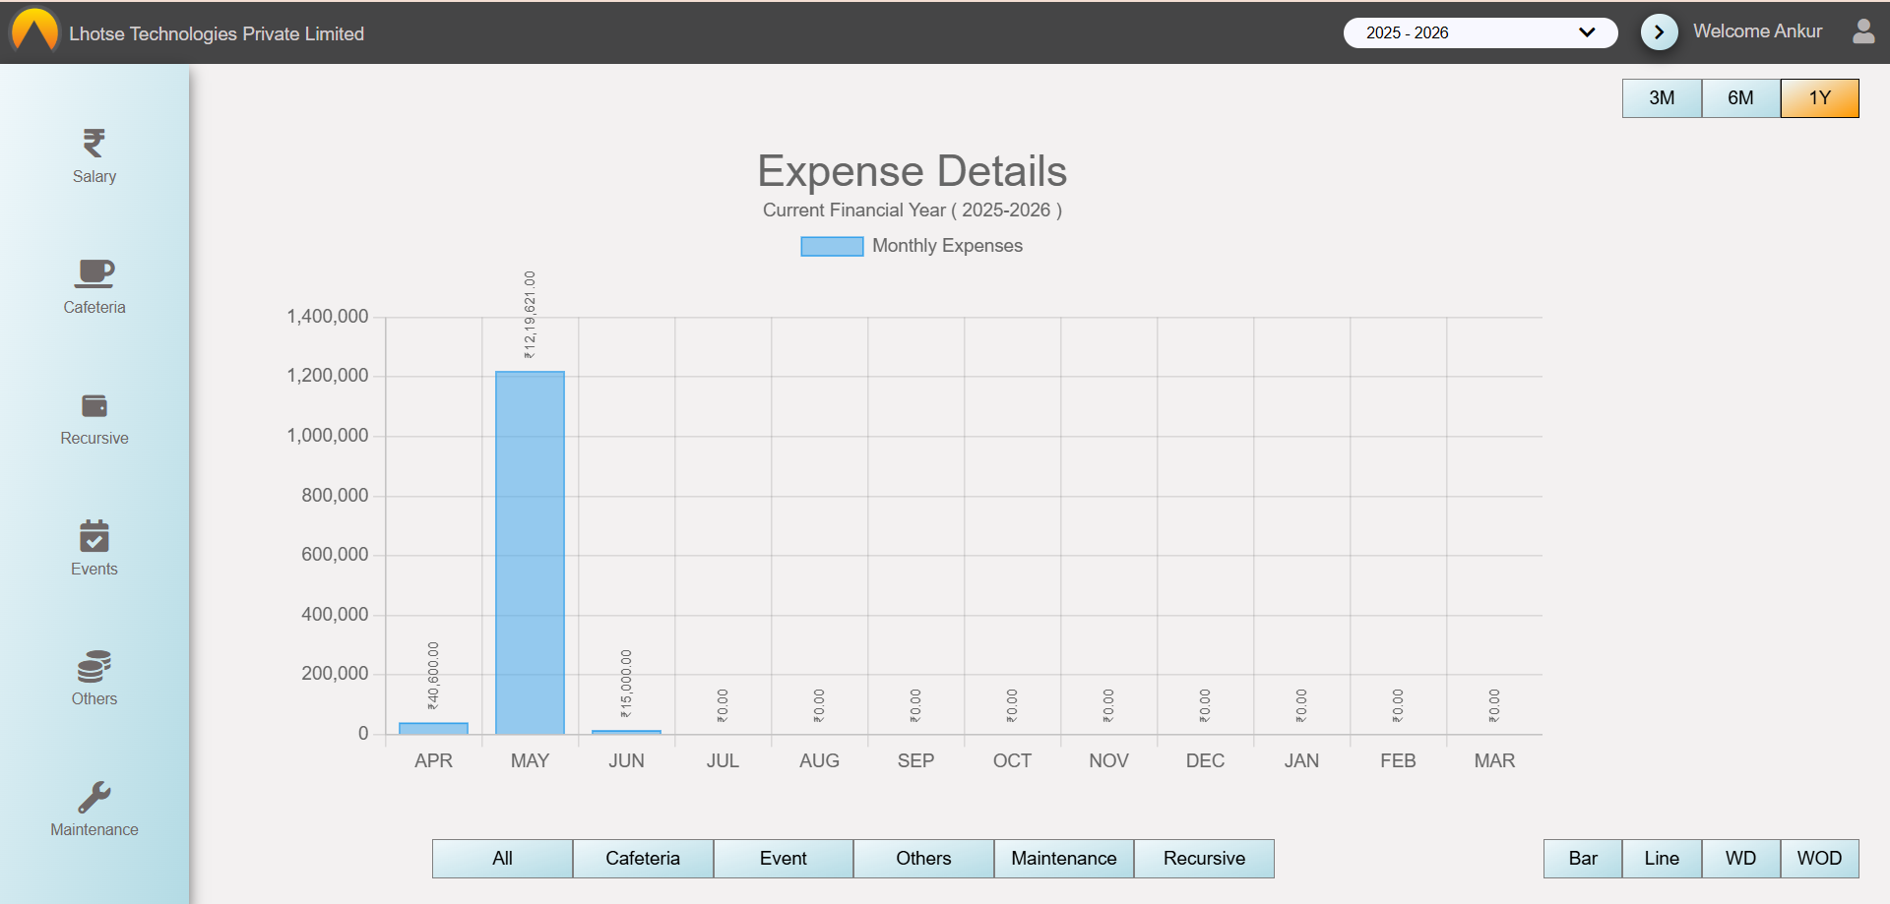Click the JUN axis label
Viewport: 1890px width, 904px height.
[626, 760]
